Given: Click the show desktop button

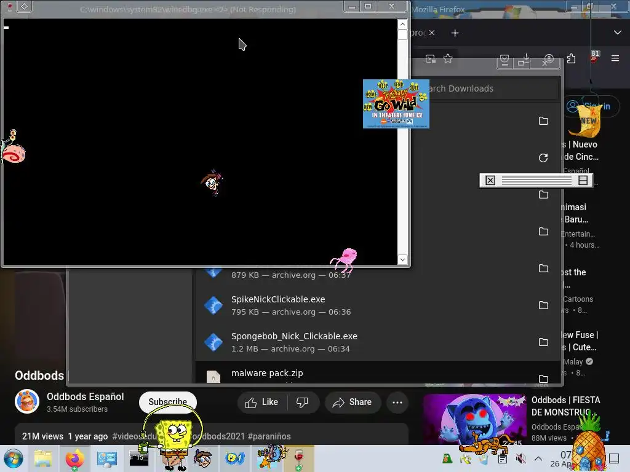Looking at the screenshot, I should coord(614,458).
